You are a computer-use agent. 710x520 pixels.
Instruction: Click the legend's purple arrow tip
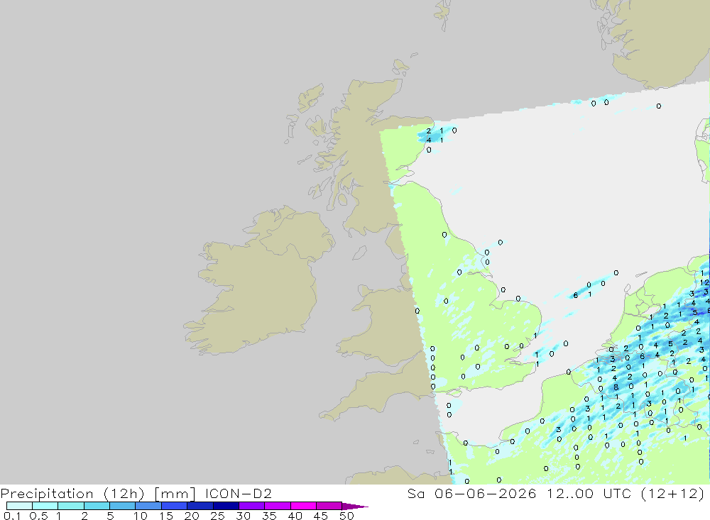coord(355,507)
